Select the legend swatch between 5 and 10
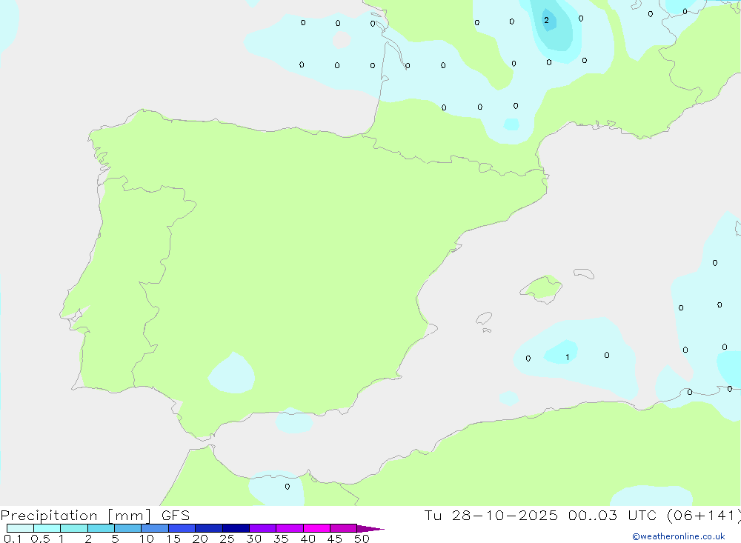Screen dimensions: 741x543 128,528
